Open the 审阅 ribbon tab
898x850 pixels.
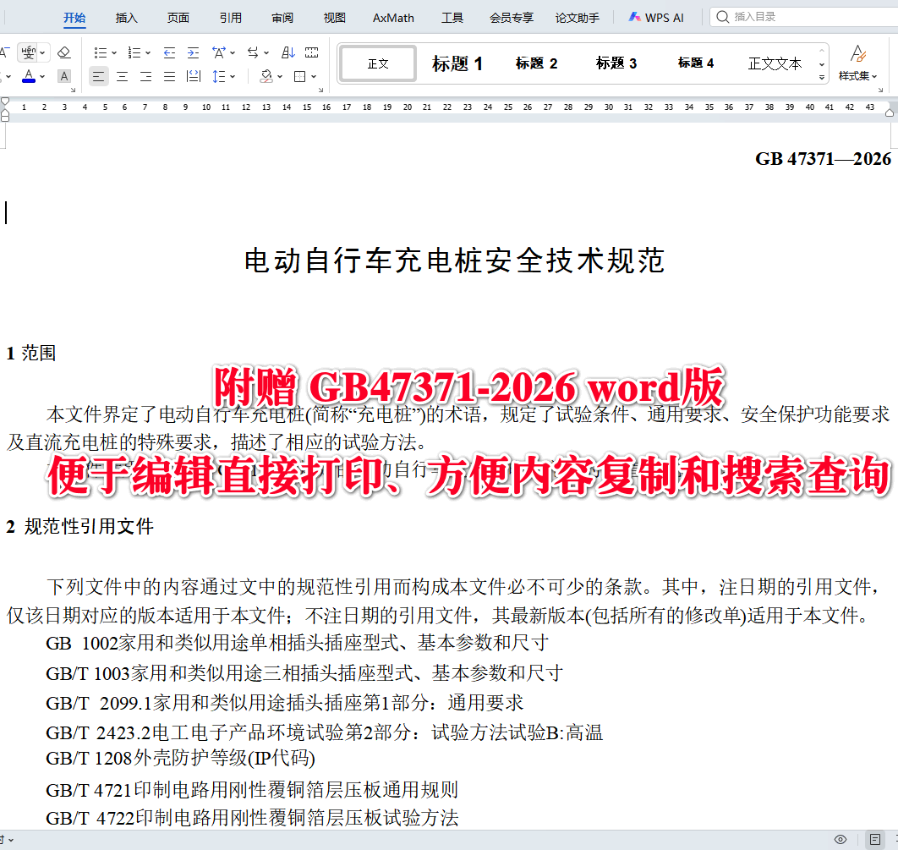point(282,17)
